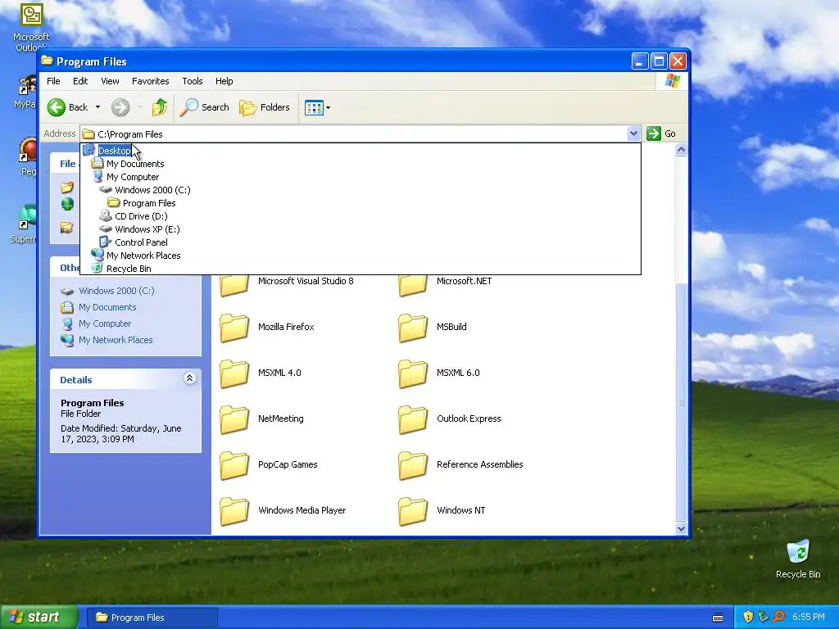
Task: Select the NetMeeting folder icon
Action: point(234,419)
